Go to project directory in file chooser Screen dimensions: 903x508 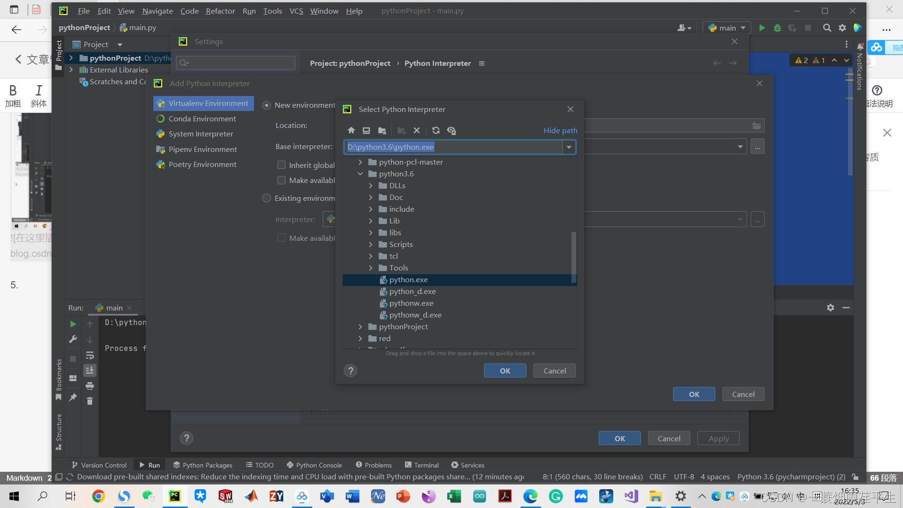click(x=382, y=130)
